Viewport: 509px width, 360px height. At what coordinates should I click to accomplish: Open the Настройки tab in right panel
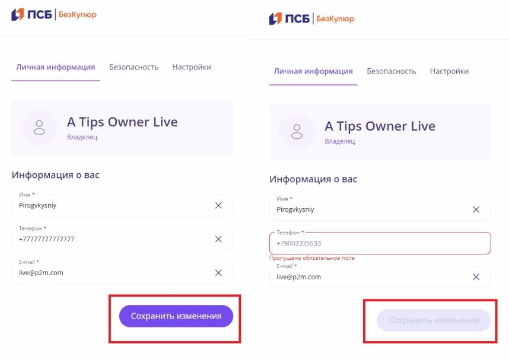(449, 71)
